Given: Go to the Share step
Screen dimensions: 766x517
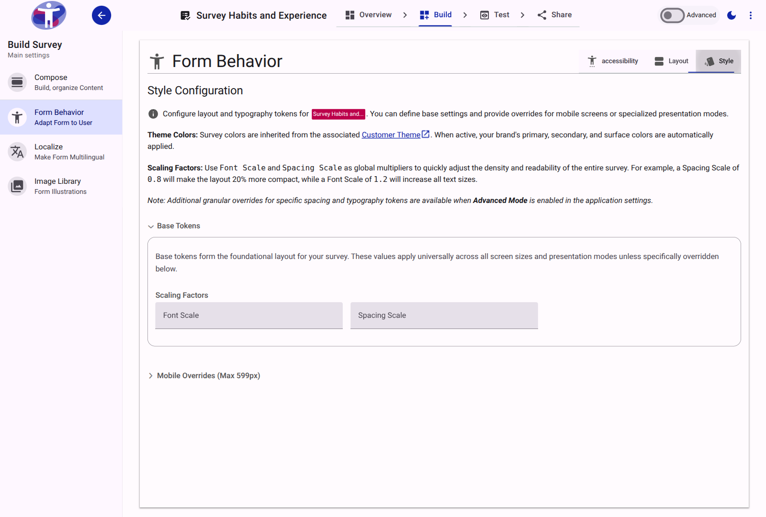Looking at the screenshot, I should point(554,15).
